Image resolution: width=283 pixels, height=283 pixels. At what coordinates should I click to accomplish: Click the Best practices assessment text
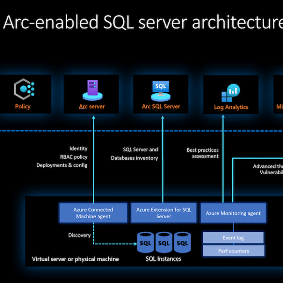(x=203, y=153)
